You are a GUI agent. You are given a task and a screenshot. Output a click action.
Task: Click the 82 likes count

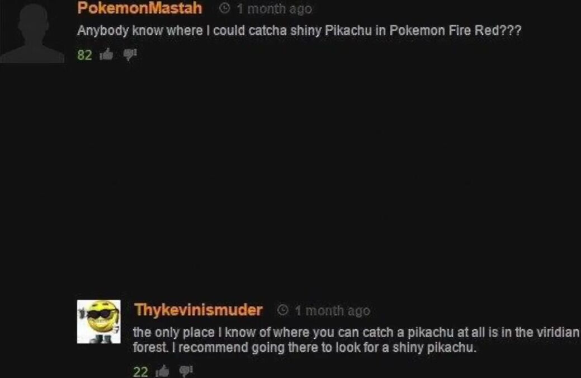click(x=84, y=55)
